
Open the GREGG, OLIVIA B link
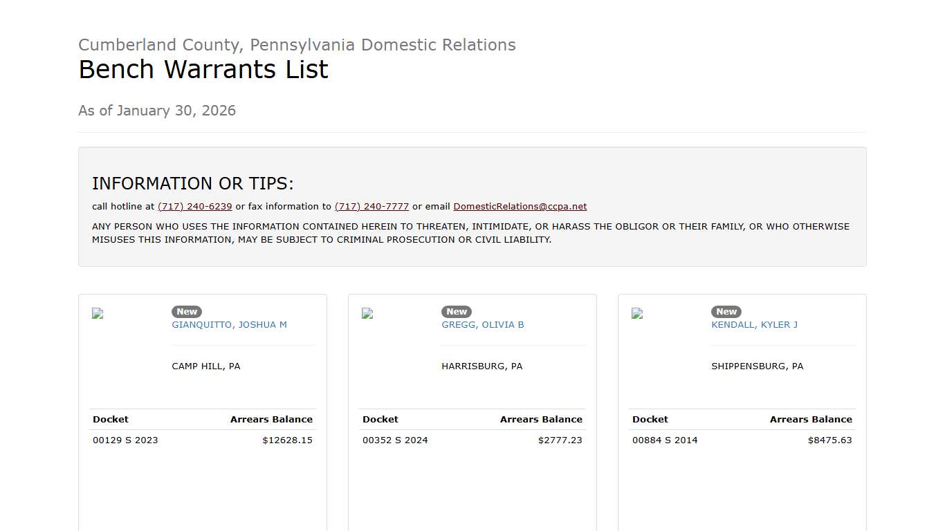pos(482,325)
